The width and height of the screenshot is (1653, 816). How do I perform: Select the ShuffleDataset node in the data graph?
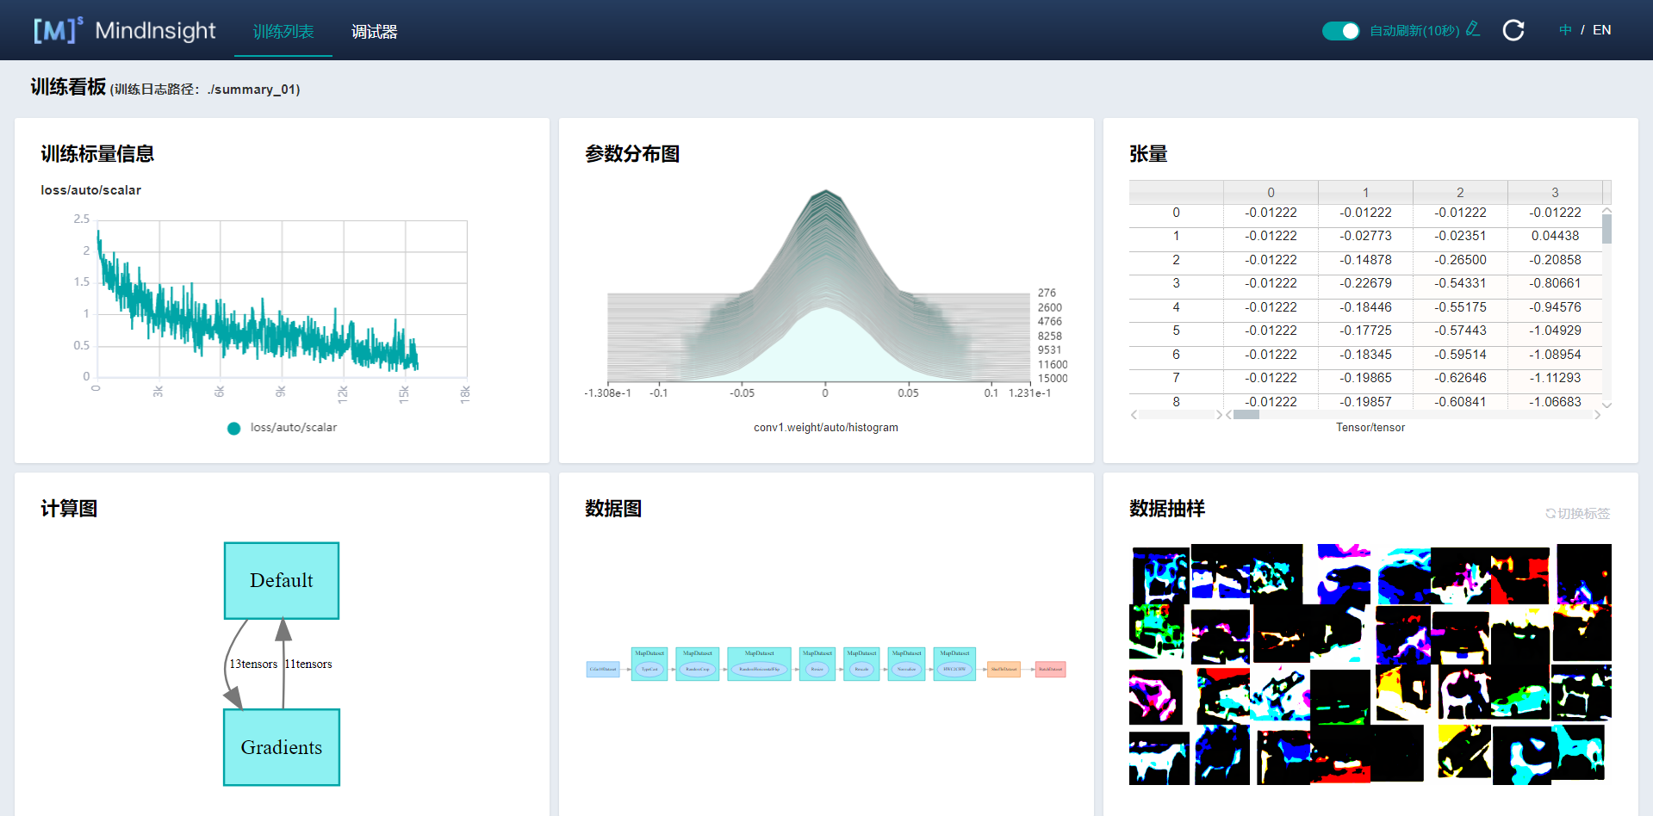1003,669
